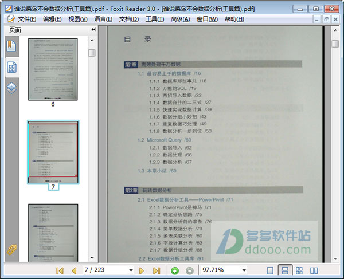344x279 pixels.
Task: Minimize the inner document window
Action: click(x=316, y=19)
